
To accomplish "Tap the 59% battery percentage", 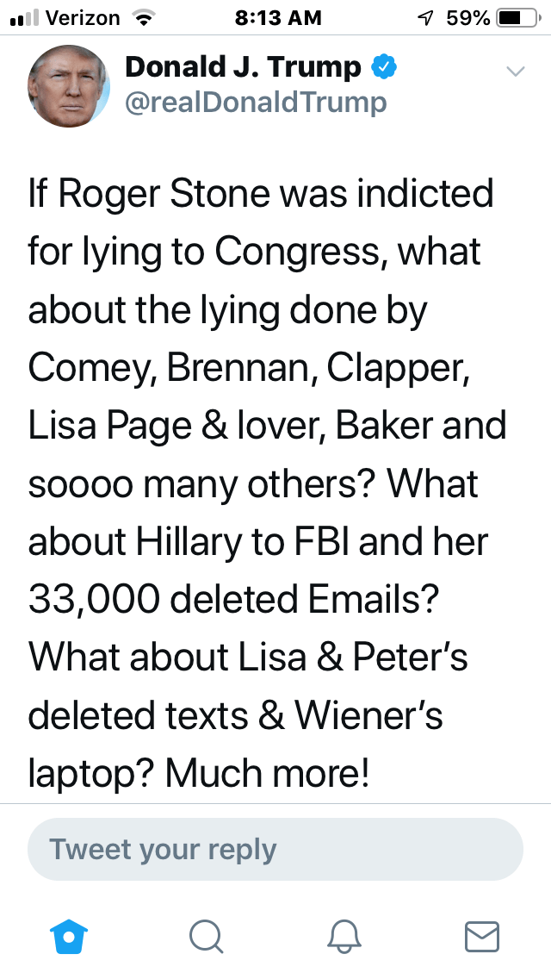I will [x=468, y=18].
